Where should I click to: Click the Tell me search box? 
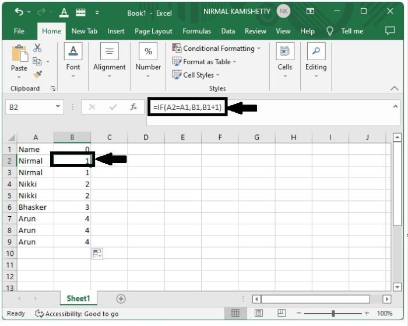352,32
